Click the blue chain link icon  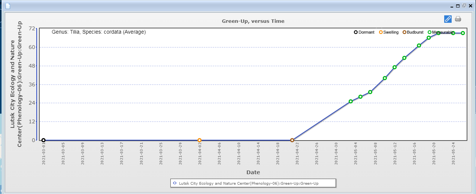(x=448, y=19)
